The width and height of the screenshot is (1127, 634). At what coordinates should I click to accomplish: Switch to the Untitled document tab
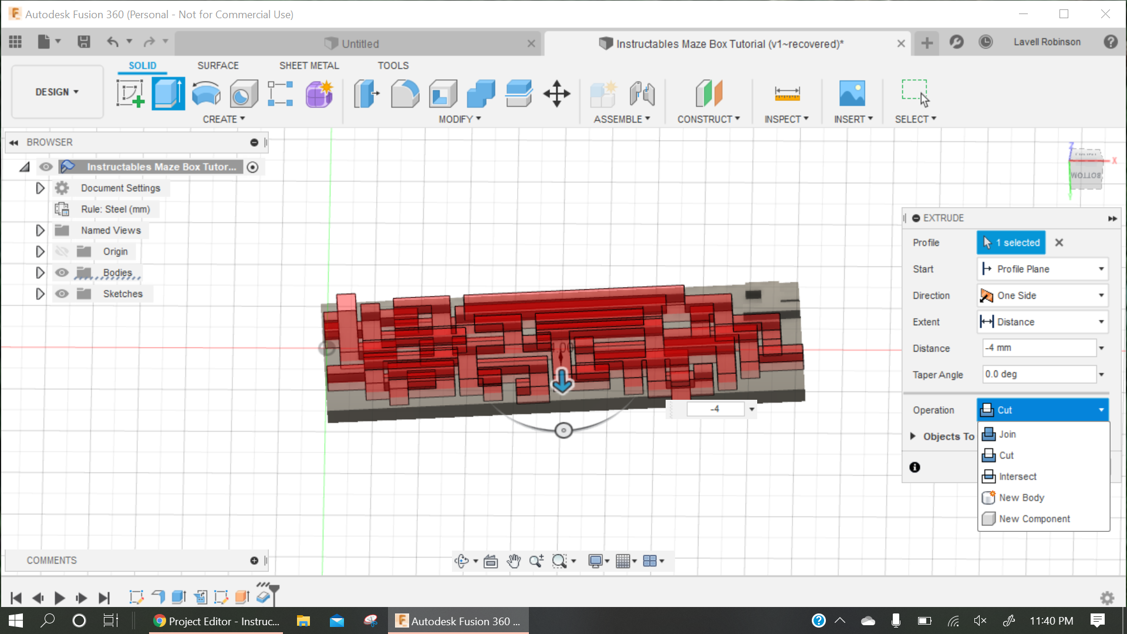(x=359, y=44)
